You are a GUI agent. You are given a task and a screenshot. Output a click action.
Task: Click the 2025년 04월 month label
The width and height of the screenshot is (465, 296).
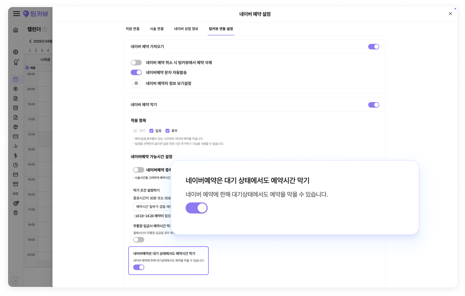43,41
